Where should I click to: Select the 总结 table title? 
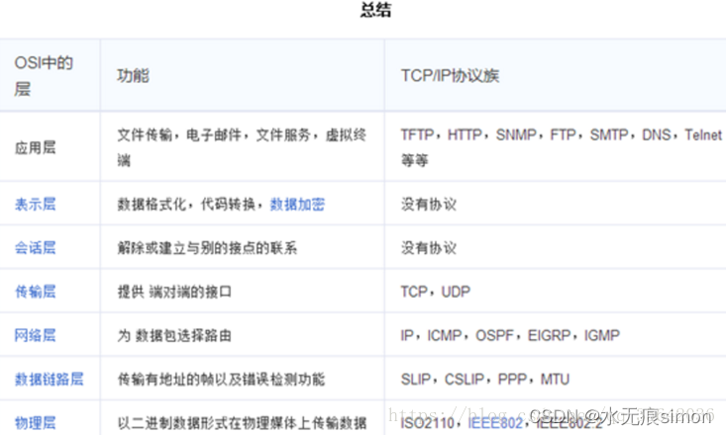click(x=376, y=10)
